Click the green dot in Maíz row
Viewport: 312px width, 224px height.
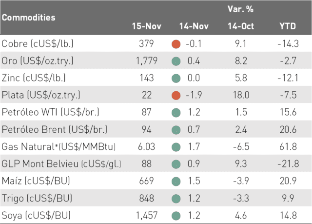(176, 182)
